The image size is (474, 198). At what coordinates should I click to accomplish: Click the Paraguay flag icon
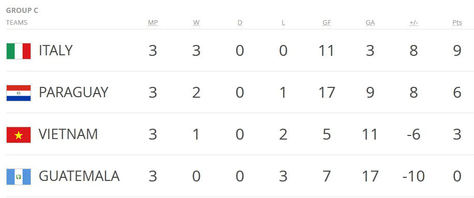19,93
